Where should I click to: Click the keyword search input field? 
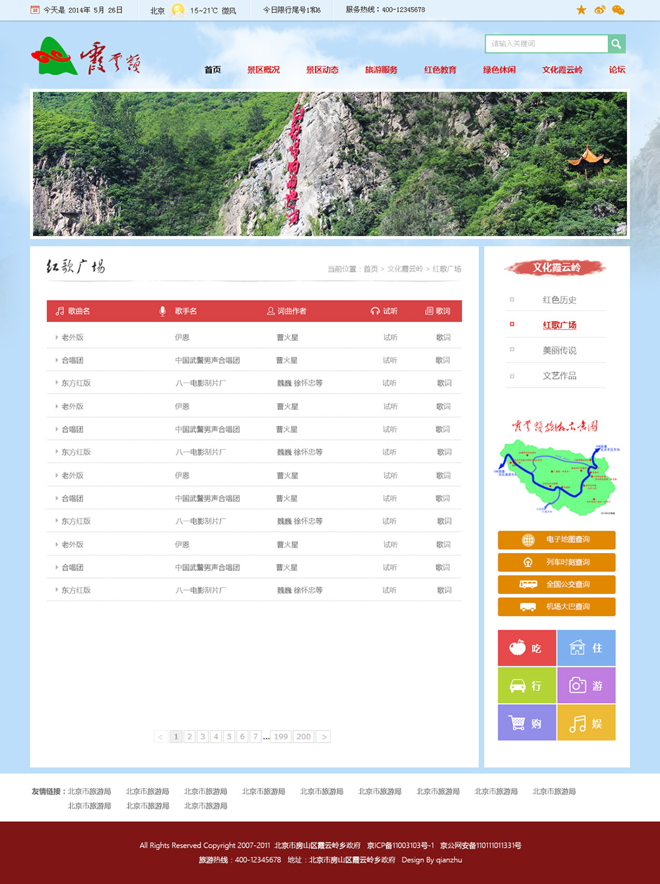546,44
